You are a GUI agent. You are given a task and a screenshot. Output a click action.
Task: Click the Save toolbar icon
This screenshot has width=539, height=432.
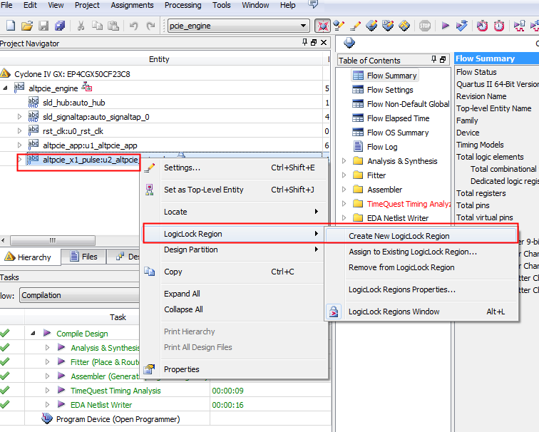pyautogui.click(x=43, y=26)
